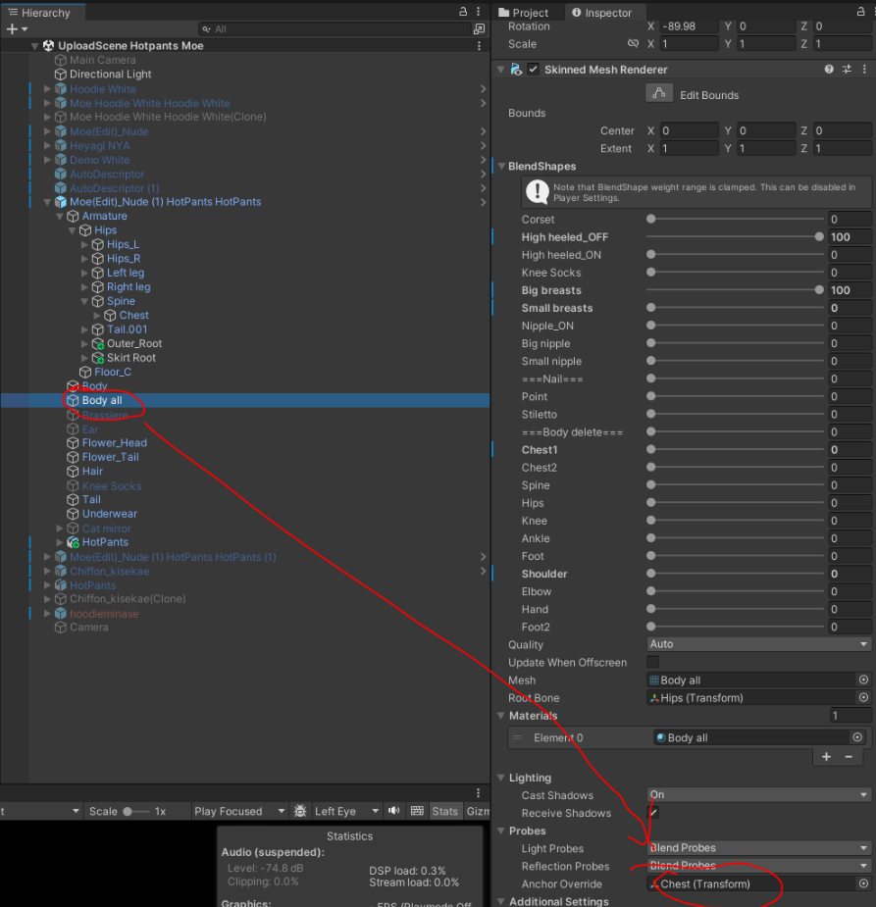
Task: Collapse the Probes section
Action: point(501,831)
